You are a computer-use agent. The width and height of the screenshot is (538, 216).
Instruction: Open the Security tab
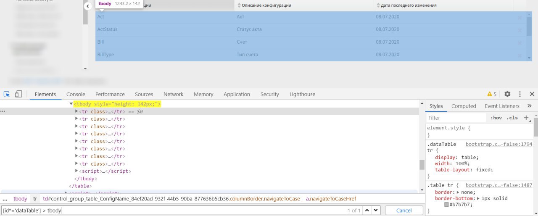point(270,94)
